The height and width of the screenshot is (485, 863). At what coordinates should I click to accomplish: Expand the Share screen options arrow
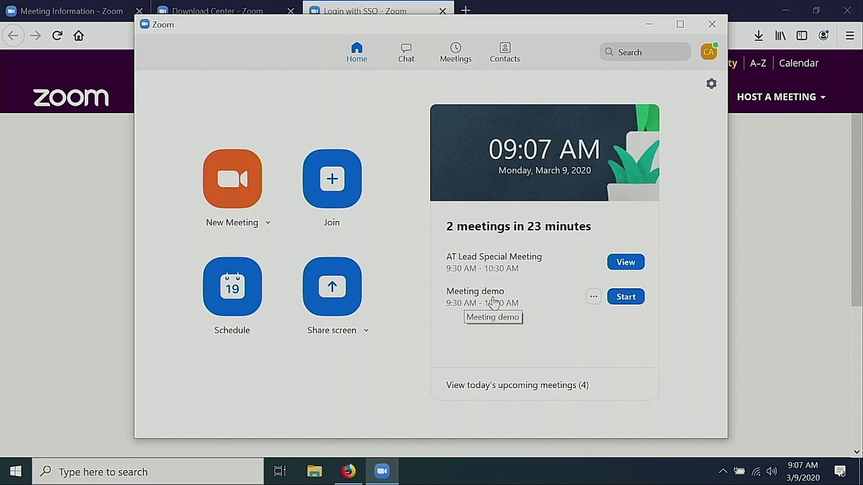coord(366,330)
